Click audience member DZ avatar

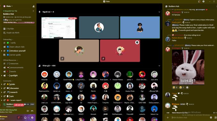tap(81, 97)
